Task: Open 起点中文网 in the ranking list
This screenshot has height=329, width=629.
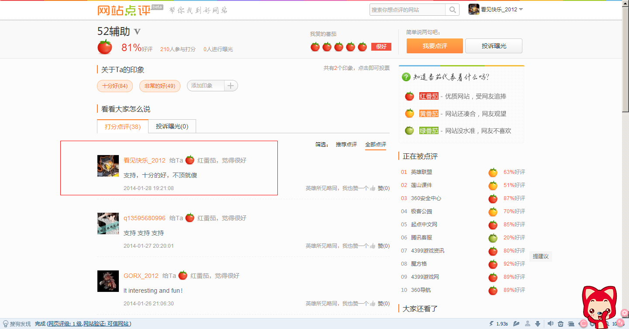Action: (x=424, y=225)
